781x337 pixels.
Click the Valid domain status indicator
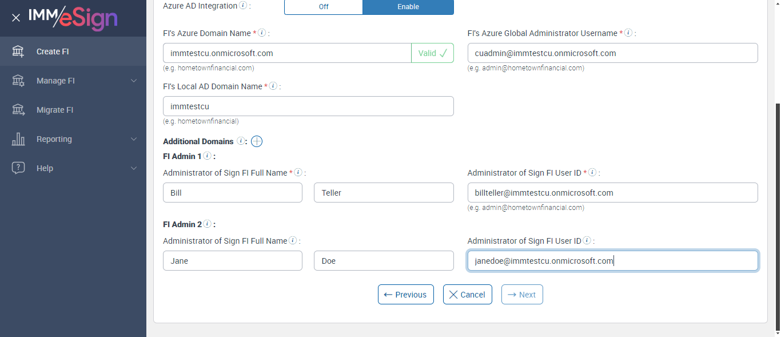click(432, 53)
